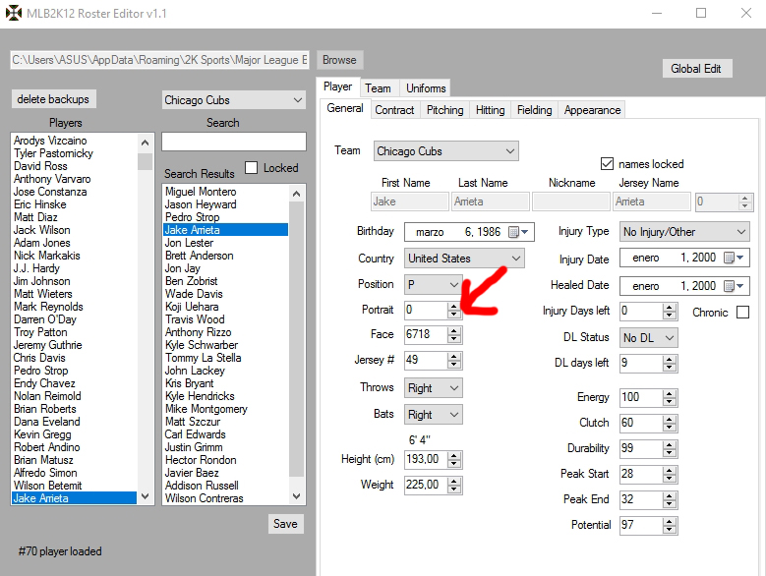766x576 pixels.
Task: Click the Peak End stepper arrows
Action: (x=670, y=499)
